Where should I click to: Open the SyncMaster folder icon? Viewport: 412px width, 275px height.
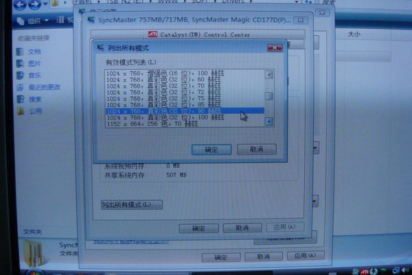click(x=33, y=254)
